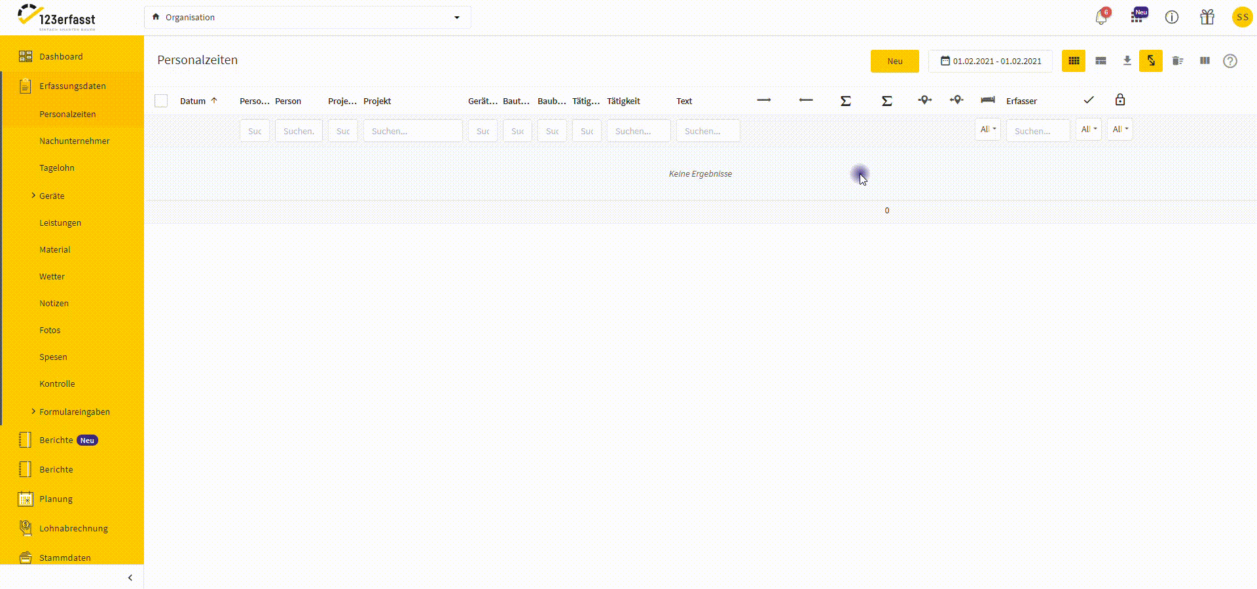This screenshot has height=589, width=1257.
Task: Click the right arrow column header
Action: coord(764,100)
